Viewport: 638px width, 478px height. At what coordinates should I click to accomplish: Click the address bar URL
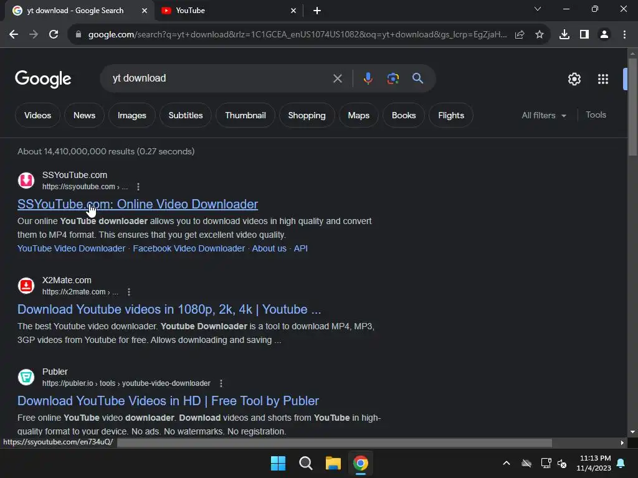pos(297,35)
